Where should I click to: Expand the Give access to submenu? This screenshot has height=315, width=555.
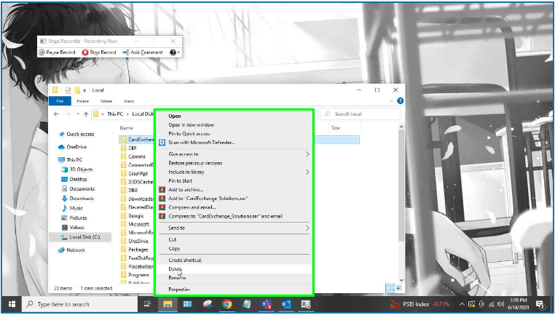tap(234, 154)
